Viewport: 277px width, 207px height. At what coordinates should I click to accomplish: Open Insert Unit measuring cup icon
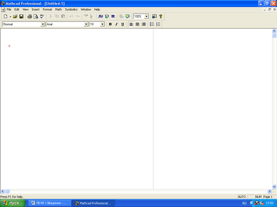107,16
